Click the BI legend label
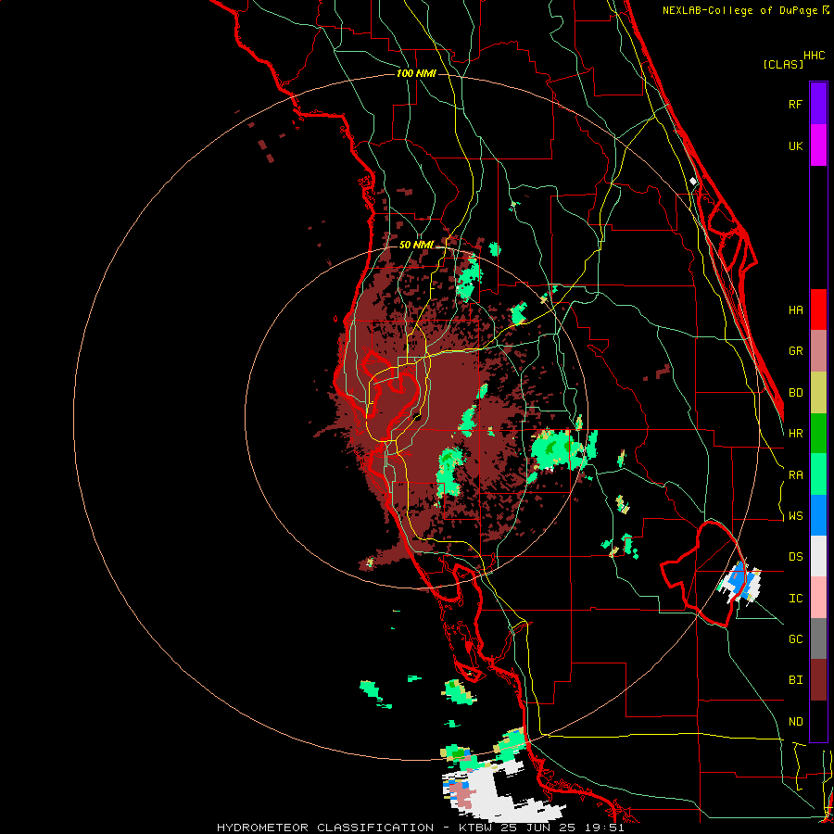 [x=795, y=680]
